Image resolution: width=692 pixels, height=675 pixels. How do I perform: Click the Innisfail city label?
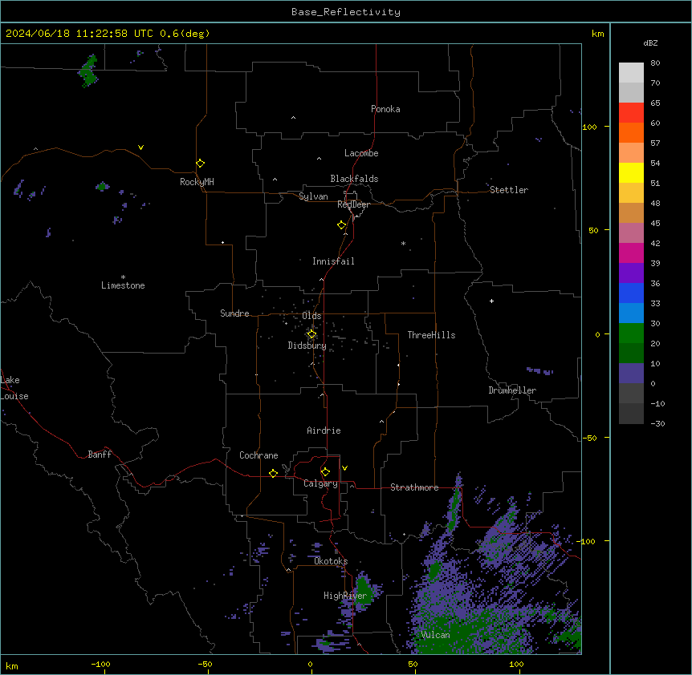(x=333, y=261)
